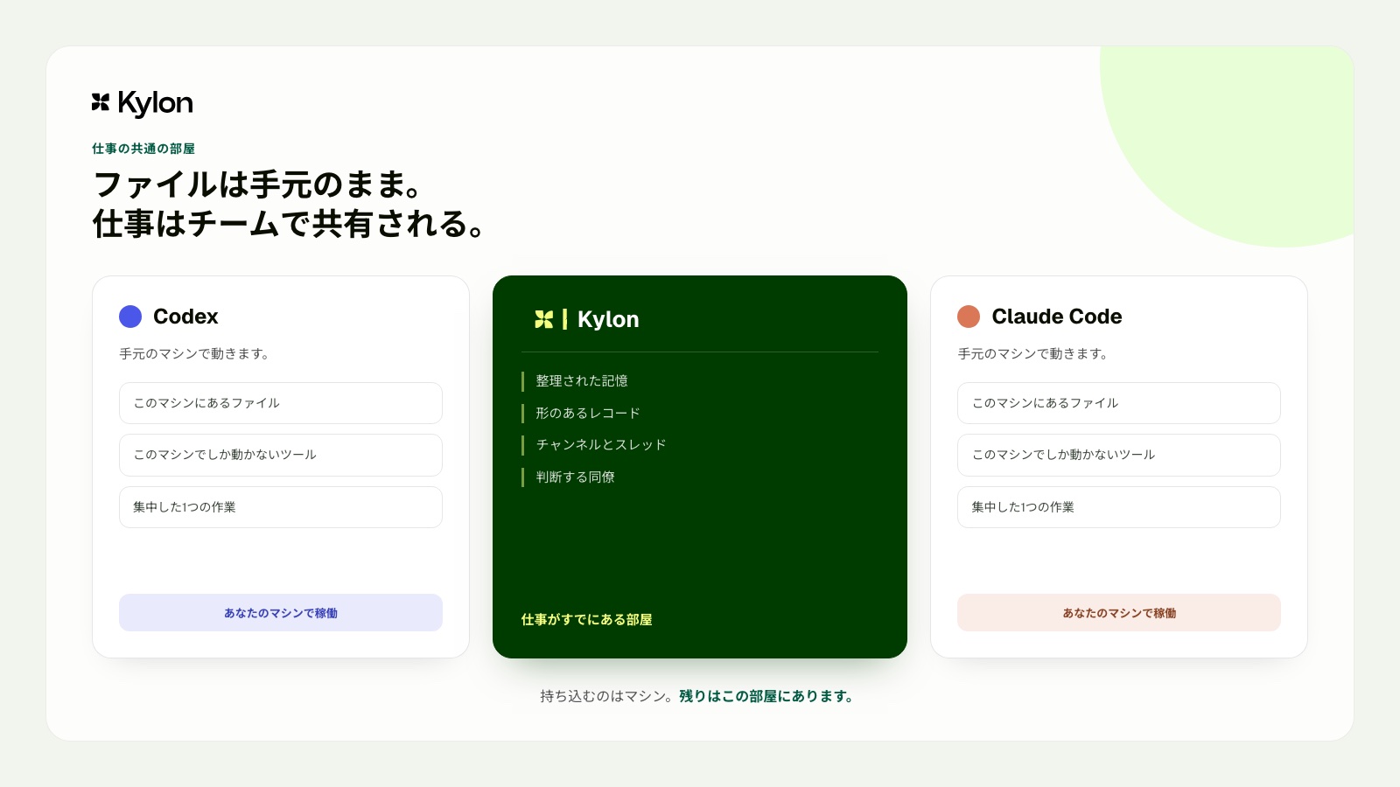Click the Kylon logo in the header

142,103
